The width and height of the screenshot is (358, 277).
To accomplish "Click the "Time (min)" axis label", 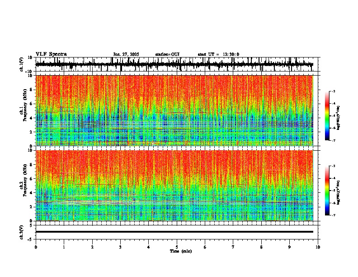I will click(x=181, y=251).
